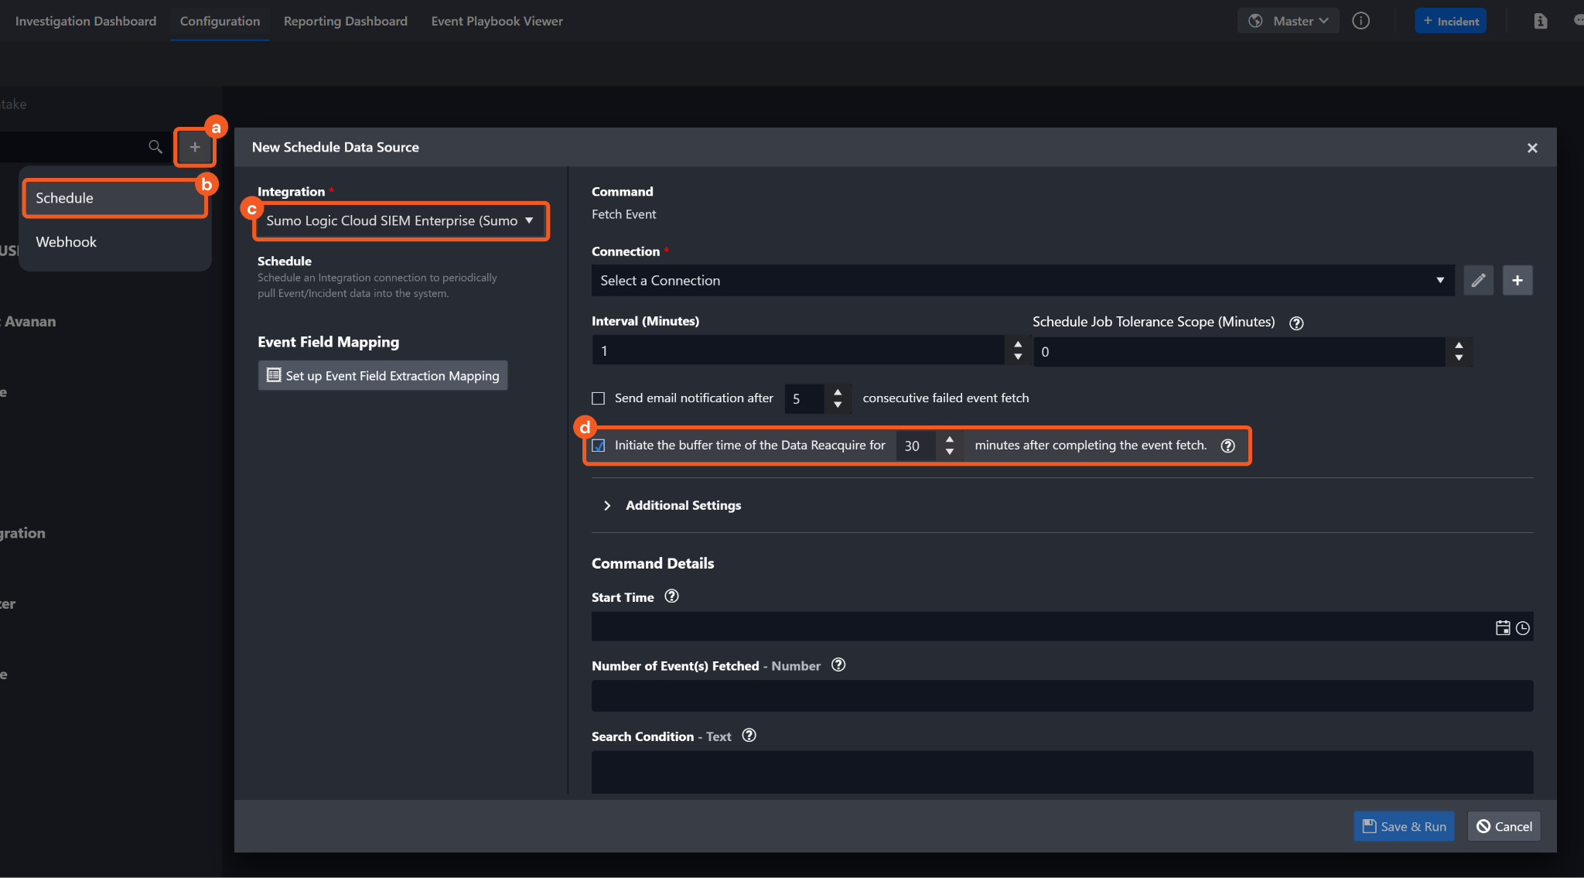1584x878 pixels.
Task: Open the Start Time clock icon
Action: (1523, 628)
